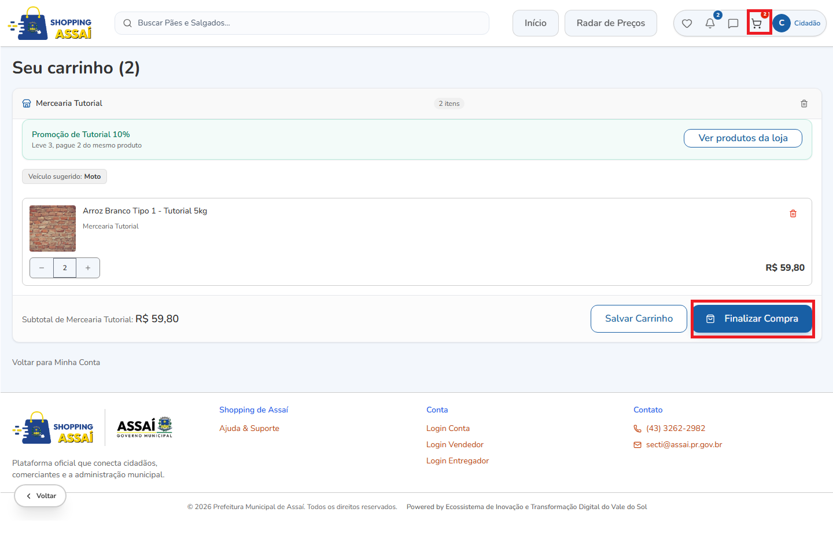The image size is (833, 560).
Task: Click the floating Voltar back button
Action: coord(40,496)
